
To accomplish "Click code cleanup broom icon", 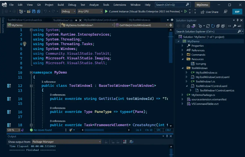I will 71,130.
